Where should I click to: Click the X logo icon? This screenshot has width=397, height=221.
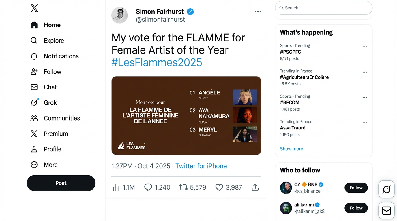point(34,8)
